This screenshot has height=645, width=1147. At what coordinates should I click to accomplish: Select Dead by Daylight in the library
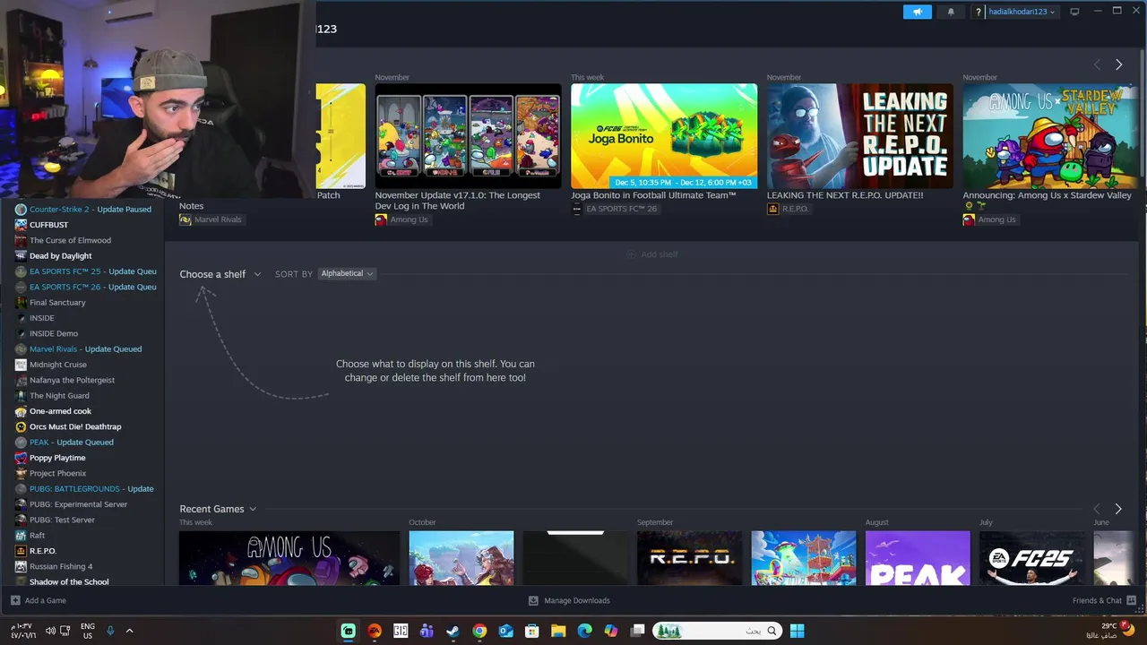pos(60,256)
